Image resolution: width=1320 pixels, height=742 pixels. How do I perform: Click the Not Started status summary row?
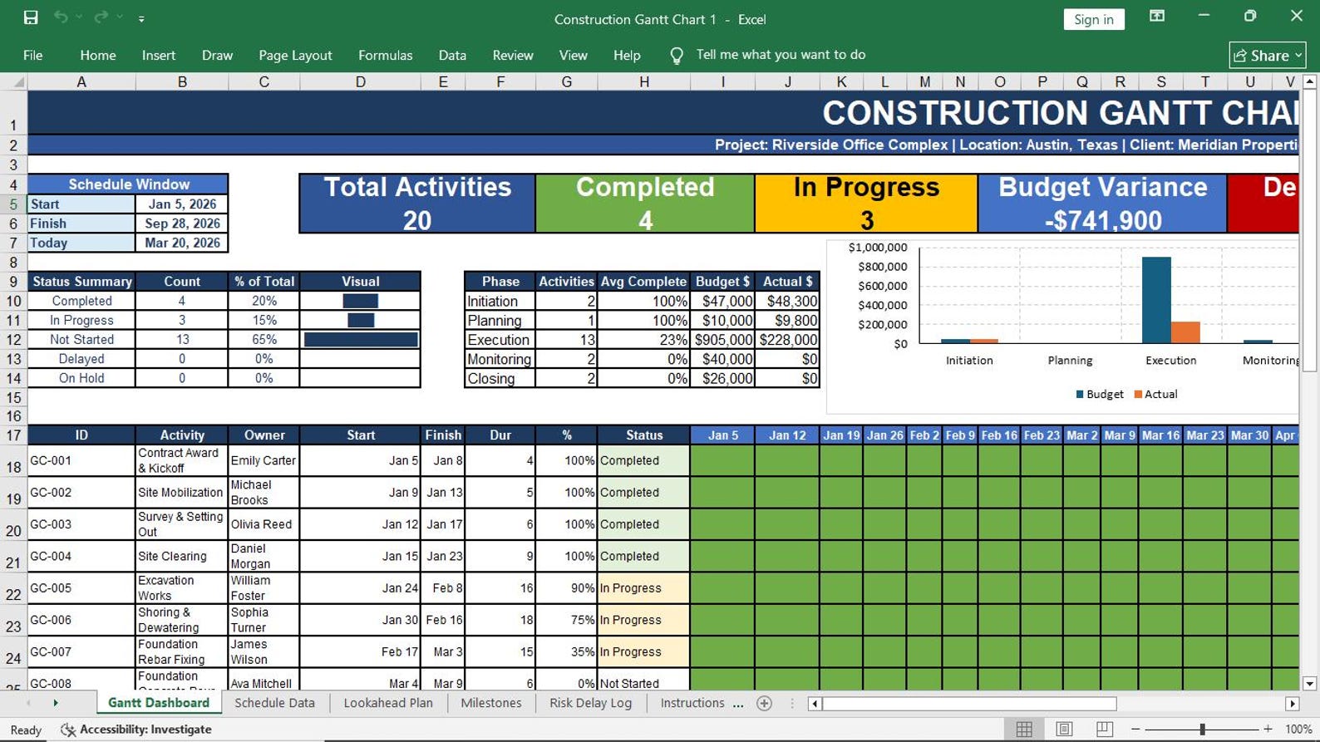tap(224, 339)
